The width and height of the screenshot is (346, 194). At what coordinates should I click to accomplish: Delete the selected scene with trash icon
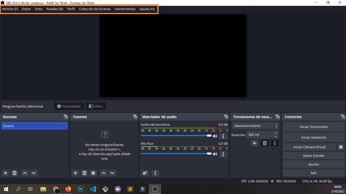click(x=15, y=173)
